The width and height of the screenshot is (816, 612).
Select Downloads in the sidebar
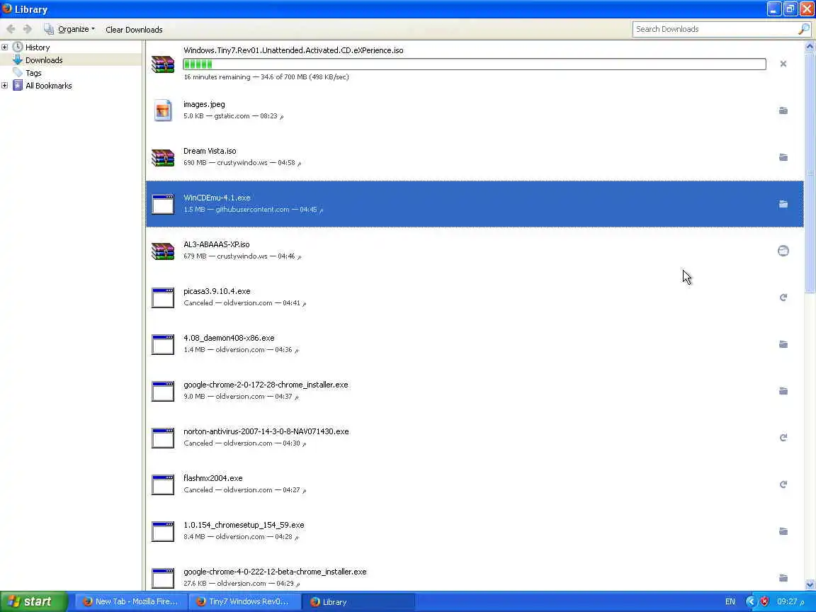point(44,60)
